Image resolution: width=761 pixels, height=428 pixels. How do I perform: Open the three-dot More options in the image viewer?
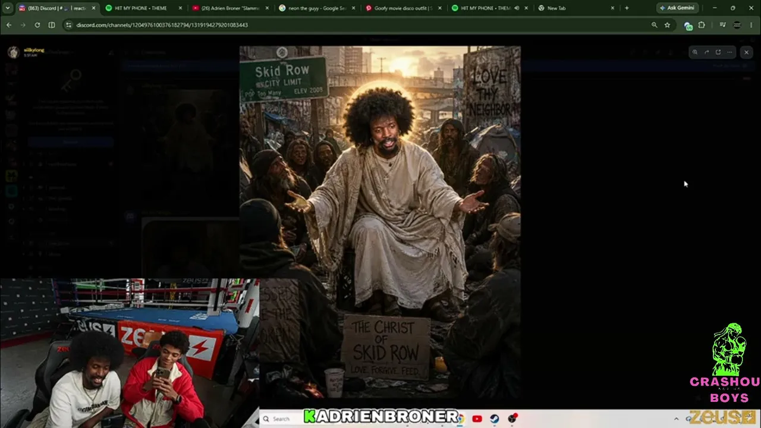pos(729,52)
